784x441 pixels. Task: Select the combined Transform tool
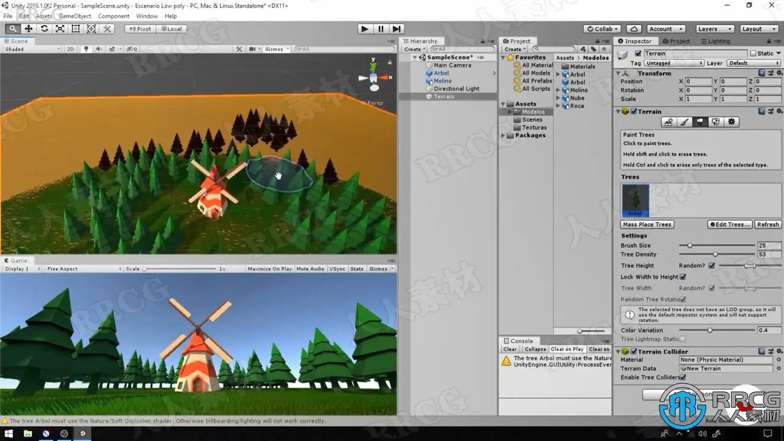pos(91,29)
